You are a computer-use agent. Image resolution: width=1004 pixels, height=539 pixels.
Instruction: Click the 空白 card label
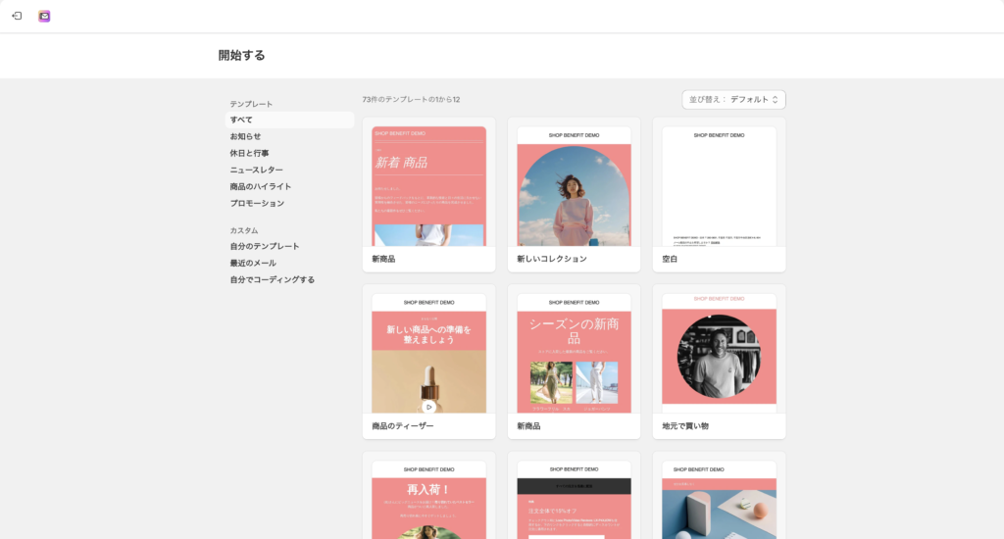[x=670, y=259]
